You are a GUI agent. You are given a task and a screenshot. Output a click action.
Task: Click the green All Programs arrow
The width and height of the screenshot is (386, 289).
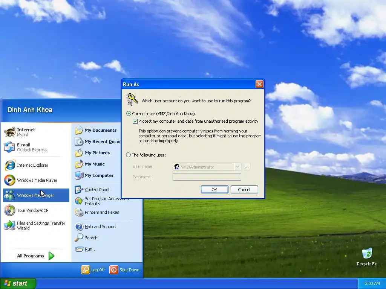coord(51,256)
